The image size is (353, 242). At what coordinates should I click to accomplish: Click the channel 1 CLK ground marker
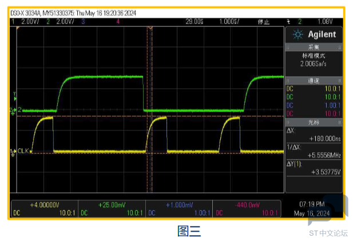click(x=14, y=152)
